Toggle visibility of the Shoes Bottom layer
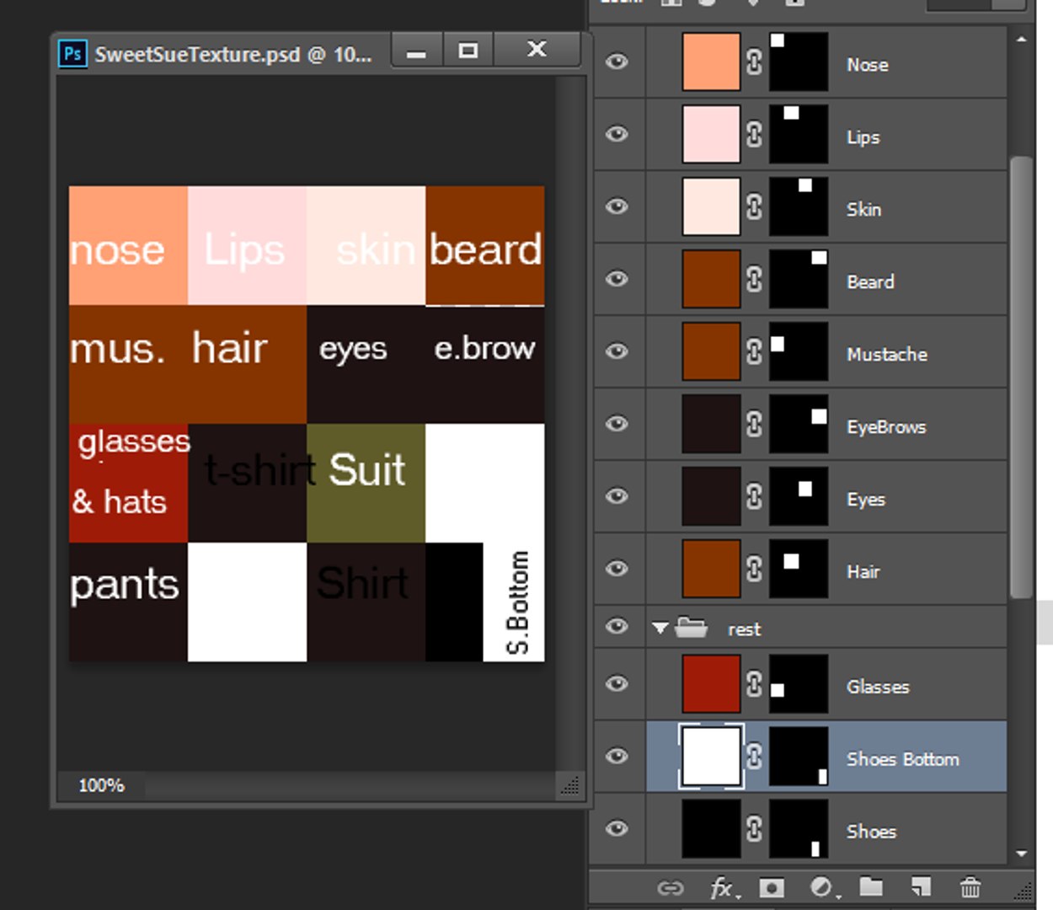 [x=617, y=756]
